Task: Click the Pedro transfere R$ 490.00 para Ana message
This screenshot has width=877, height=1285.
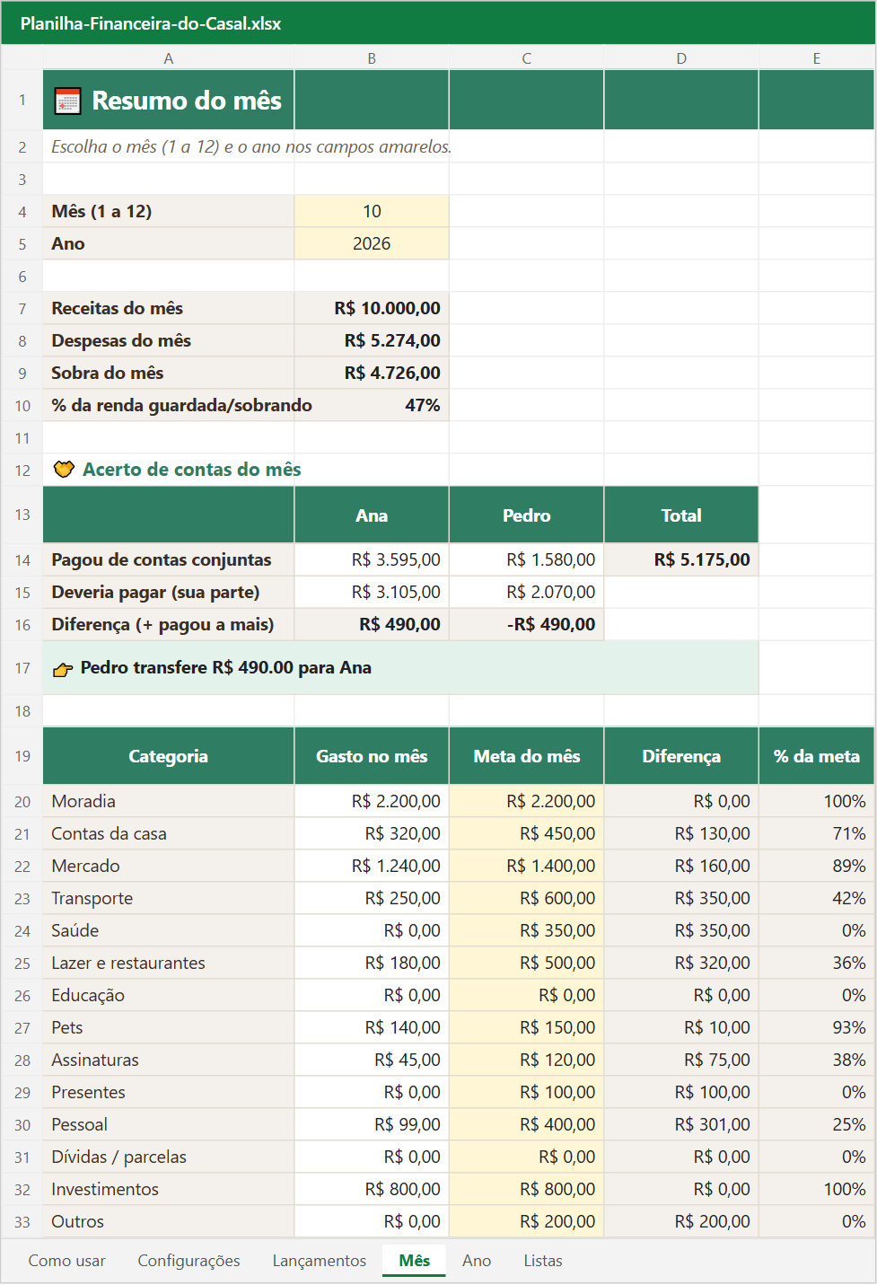Action: [400, 667]
